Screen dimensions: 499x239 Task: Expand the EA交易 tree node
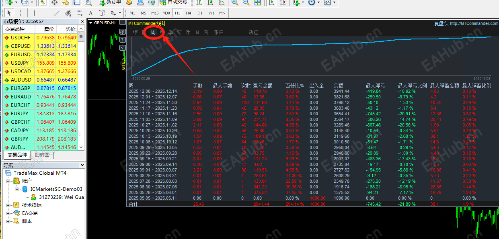pyautogui.click(x=8, y=213)
